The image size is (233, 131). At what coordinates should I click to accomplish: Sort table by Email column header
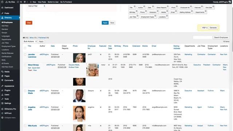click(x=154, y=46)
